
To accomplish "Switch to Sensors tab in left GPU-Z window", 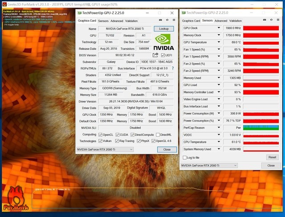I will click(103, 21).
